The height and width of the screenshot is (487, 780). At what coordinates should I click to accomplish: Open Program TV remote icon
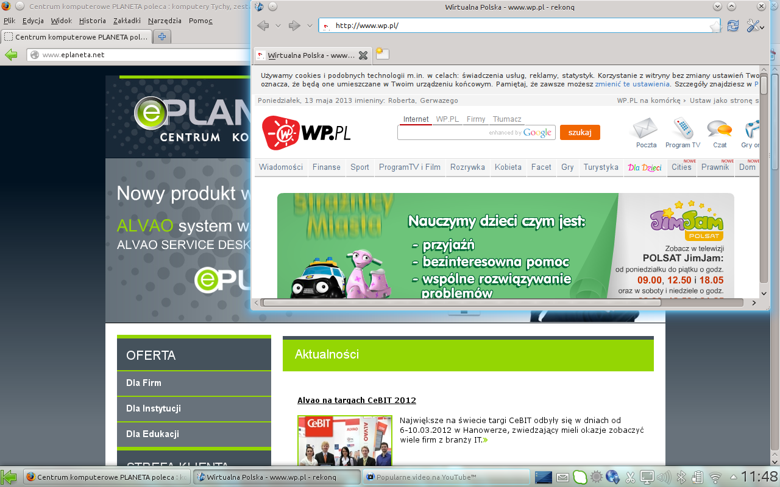pos(682,133)
